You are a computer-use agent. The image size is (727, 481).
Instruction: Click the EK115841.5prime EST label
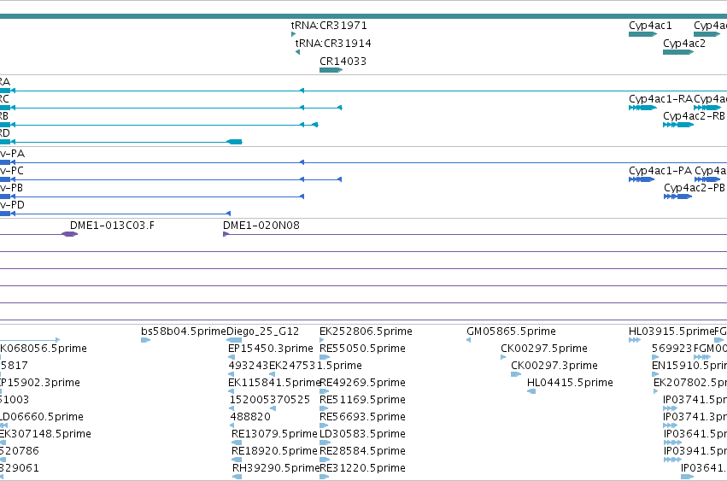274,383
